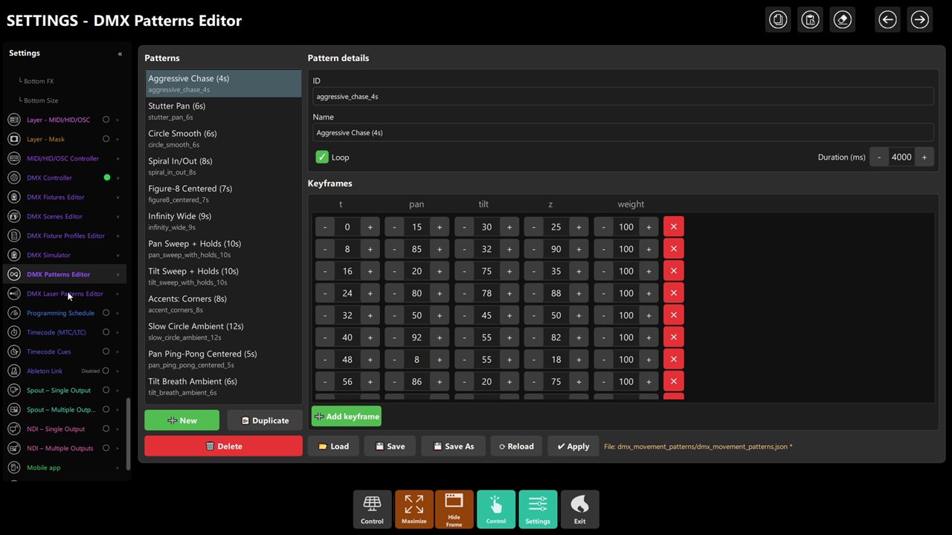Click the Duplicate button
The width and height of the screenshot is (952, 535).
click(265, 420)
